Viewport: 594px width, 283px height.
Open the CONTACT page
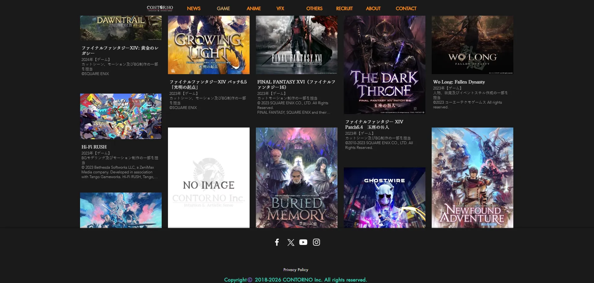pyautogui.click(x=406, y=8)
